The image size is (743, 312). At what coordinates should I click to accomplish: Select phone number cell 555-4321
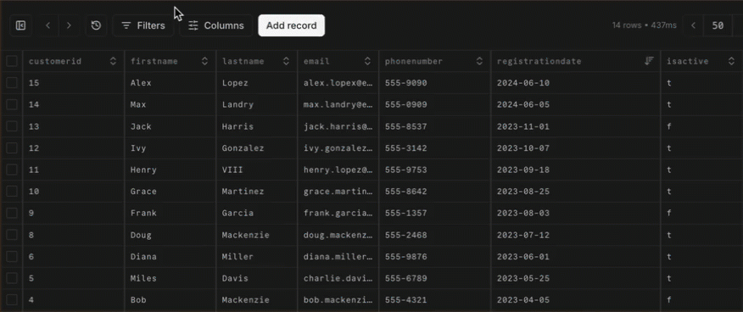435,299
